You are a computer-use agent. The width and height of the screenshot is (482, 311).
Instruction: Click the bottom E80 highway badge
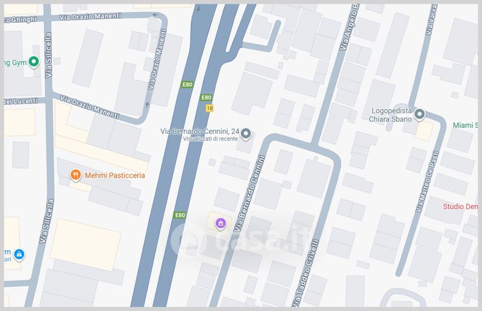pos(180,215)
